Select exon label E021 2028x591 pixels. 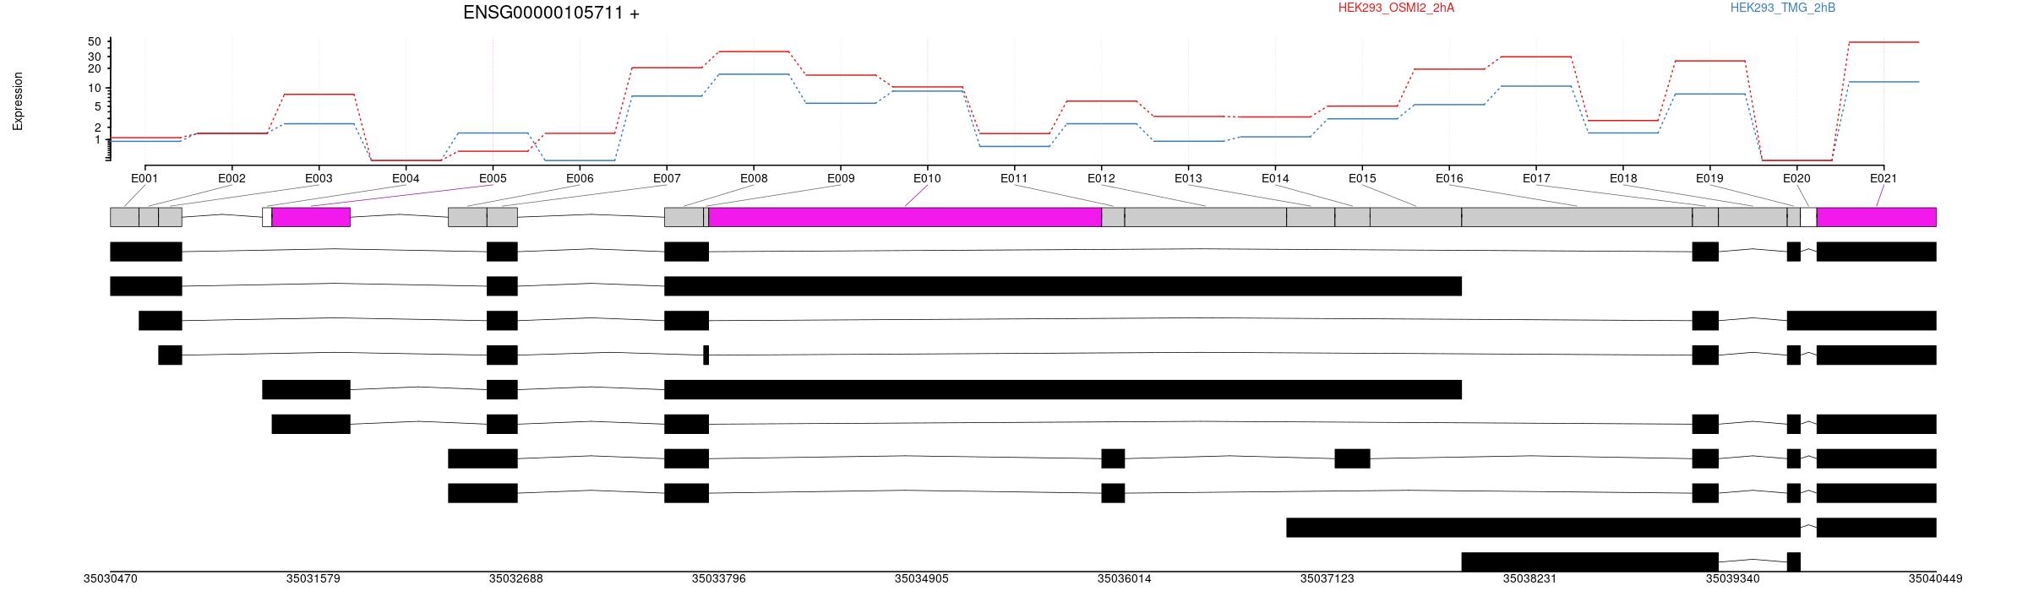pyautogui.click(x=1884, y=178)
